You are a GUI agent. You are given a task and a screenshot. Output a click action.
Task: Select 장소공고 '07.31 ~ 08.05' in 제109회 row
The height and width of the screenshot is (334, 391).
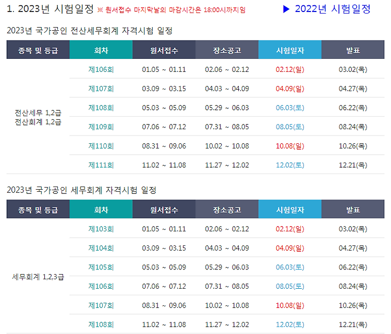(227, 127)
